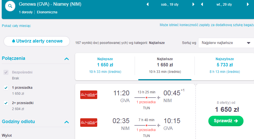Screen dimensions: 254x139
Task: Collapse the Połączenia filter section
Action: pos(67,59)
